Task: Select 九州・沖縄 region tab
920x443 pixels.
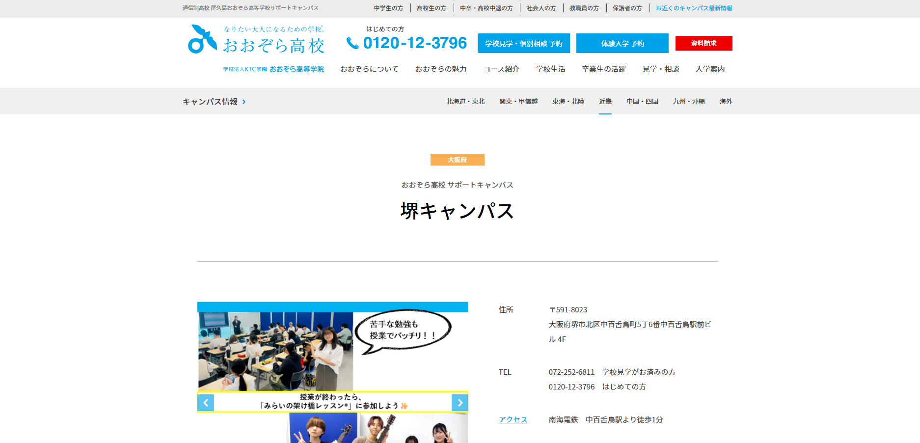Action: pyautogui.click(x=689, y=102)
